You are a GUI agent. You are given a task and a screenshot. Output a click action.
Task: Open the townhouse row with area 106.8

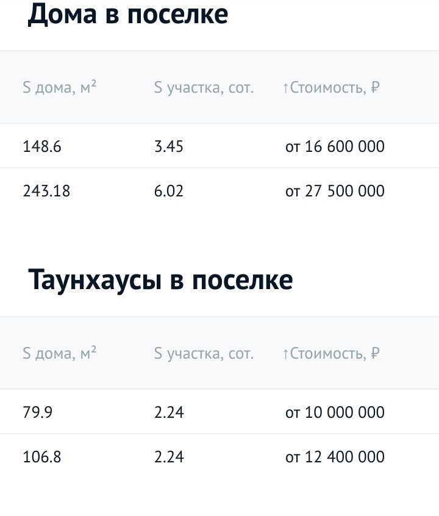pyautogui.click(x=220, y=456)
